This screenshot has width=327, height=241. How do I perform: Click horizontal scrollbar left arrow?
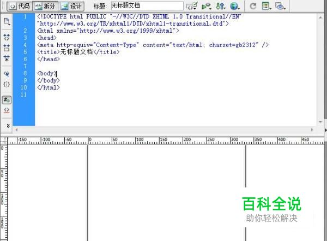click(16, 130)
